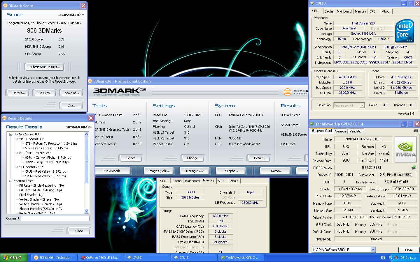The width and height of the screenshot is (420, 262).
Task: Click scroll-up arrow in Result Details list
Action: 86,134
